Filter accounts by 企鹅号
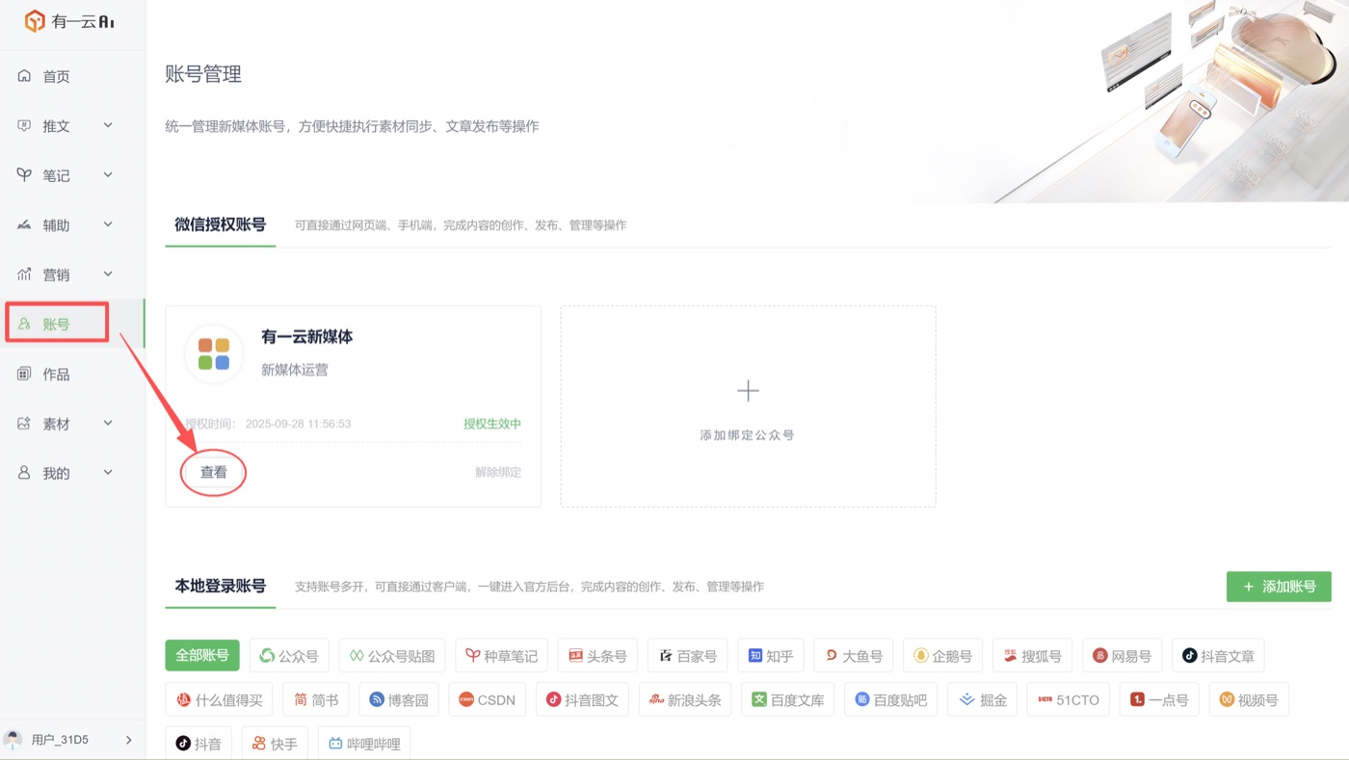The image size is (1349, 760). click(943, 656)
